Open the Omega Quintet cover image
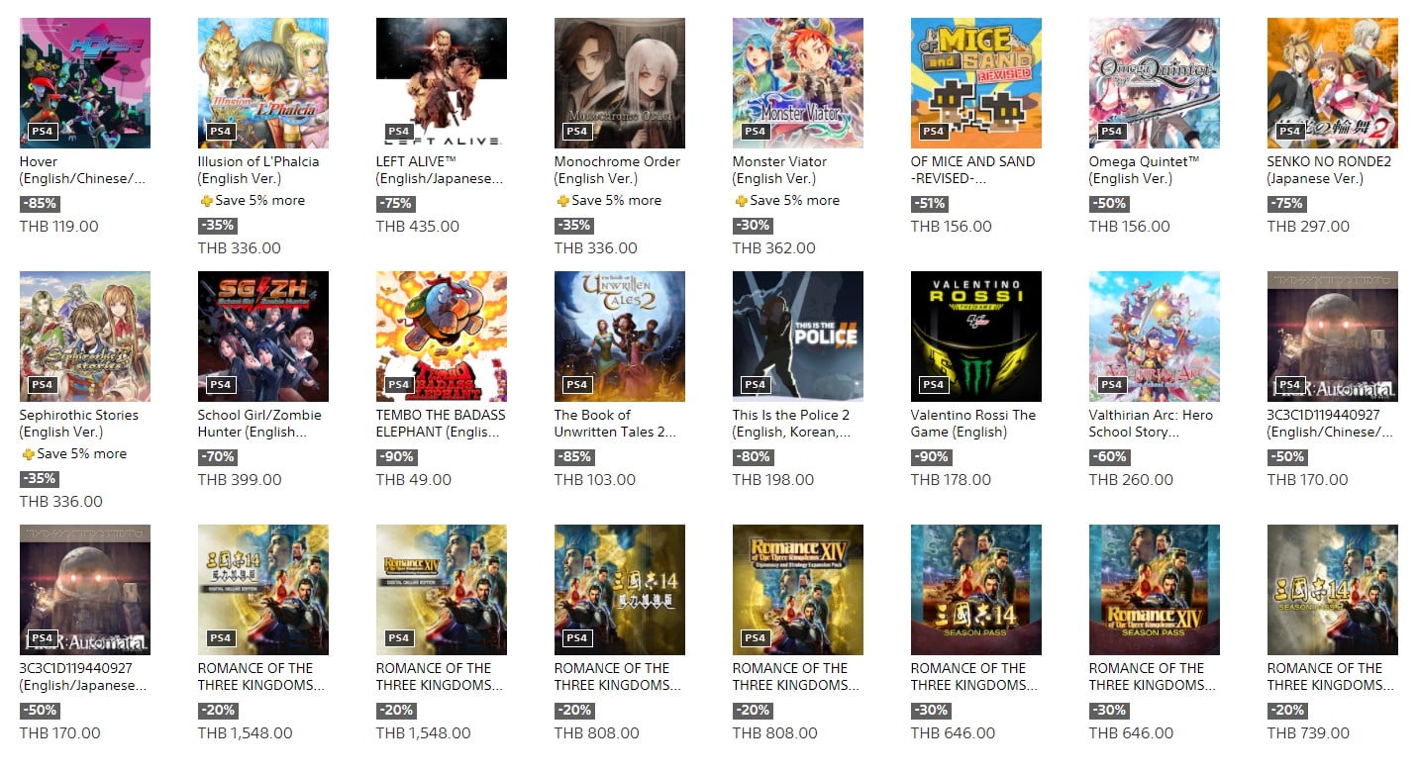The image size is (1418, 774). [x=1155, y=83]
